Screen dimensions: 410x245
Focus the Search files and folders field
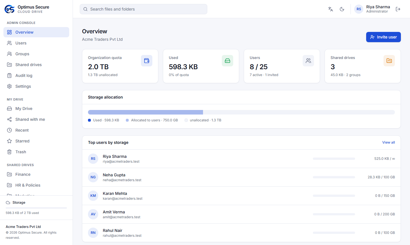point(143,9)
